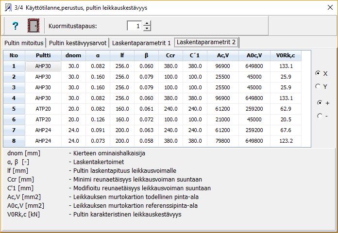This screenshot has width=338, height=233.
Task: Click the Pultin karakteristinen leikkauskestävyys description
Action: coord(127,215)
